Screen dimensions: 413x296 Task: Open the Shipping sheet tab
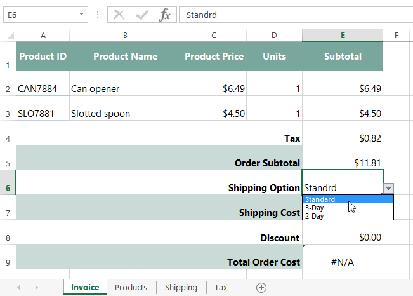click(181, 287)
